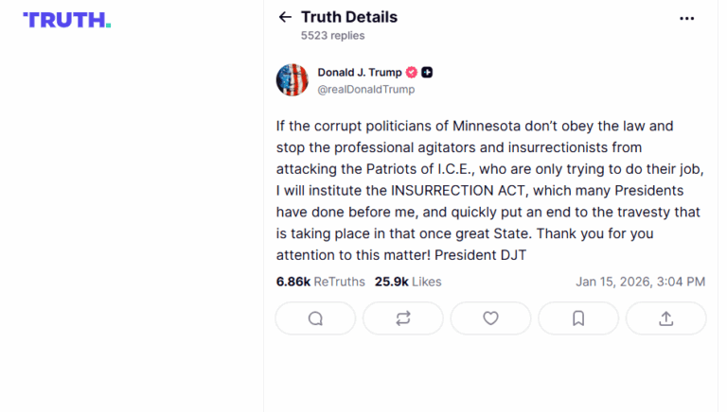Click the red verified badge
The image size is (727, 412).
tap(412, 73)
